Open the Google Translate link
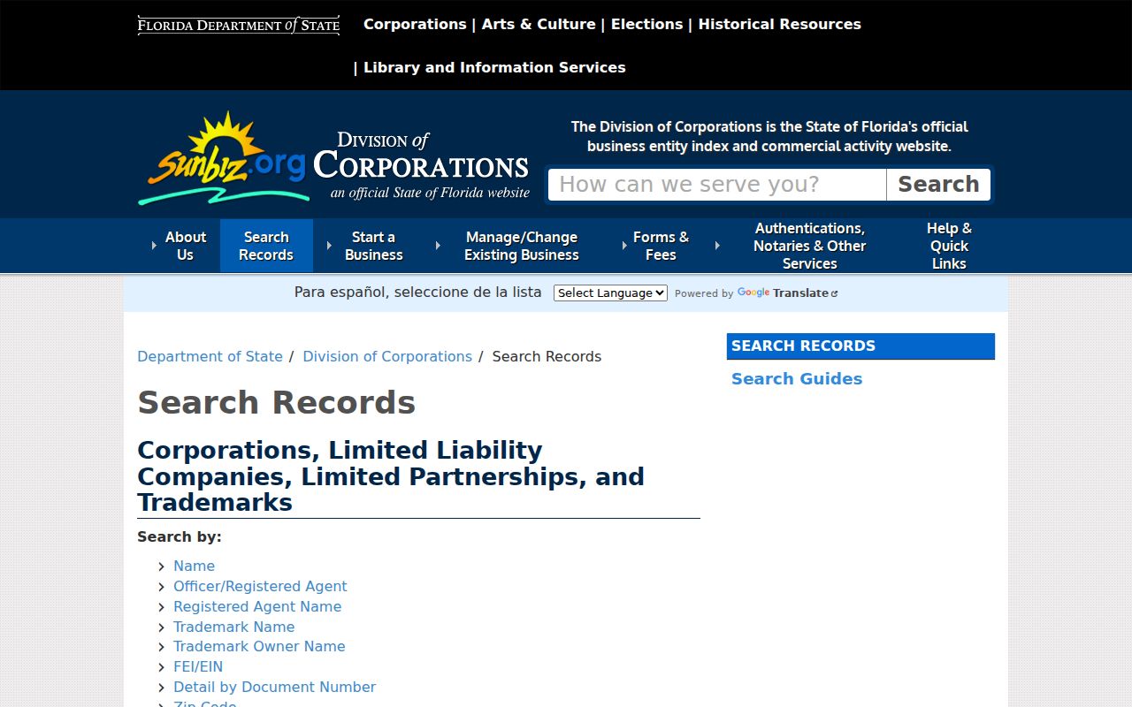The width and height of the screenshot is (1132, 707). [x=787, y=293]
